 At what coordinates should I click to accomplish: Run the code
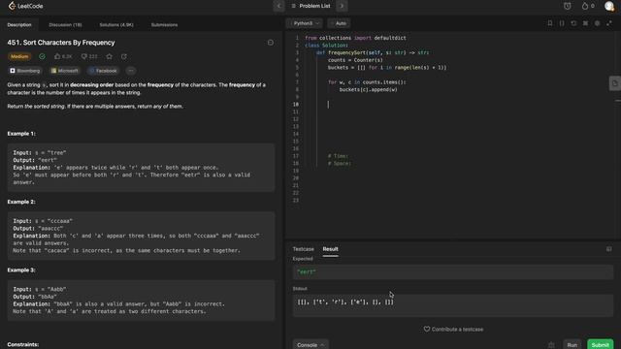point(572,345)
